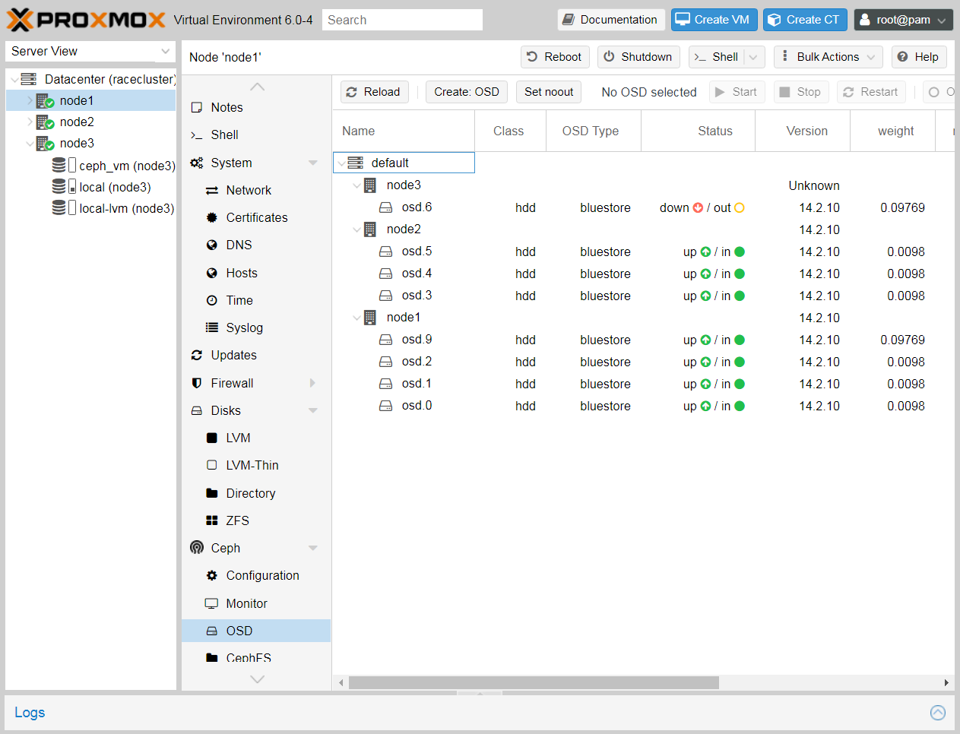This screenshot has height=734, width=960.
Task: Click the horizontal scrollbar thumb
Action: pyautogui.click(x=534, y=682)
